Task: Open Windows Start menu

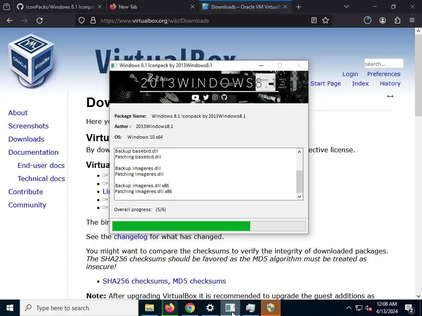Action: [10, 308]
